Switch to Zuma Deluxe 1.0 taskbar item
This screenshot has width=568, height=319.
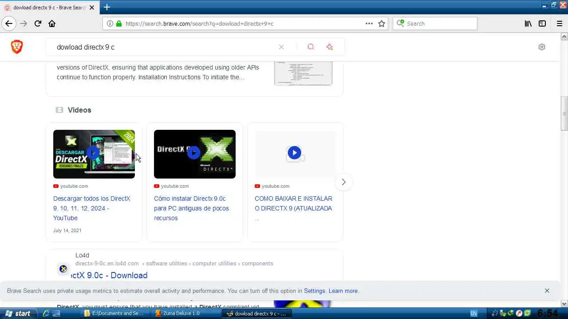[185, 313]
